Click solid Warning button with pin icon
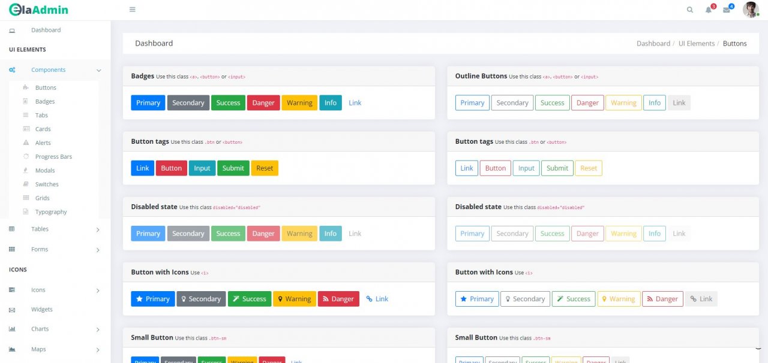Screen dimensions: 768x363 coord(294,298)
